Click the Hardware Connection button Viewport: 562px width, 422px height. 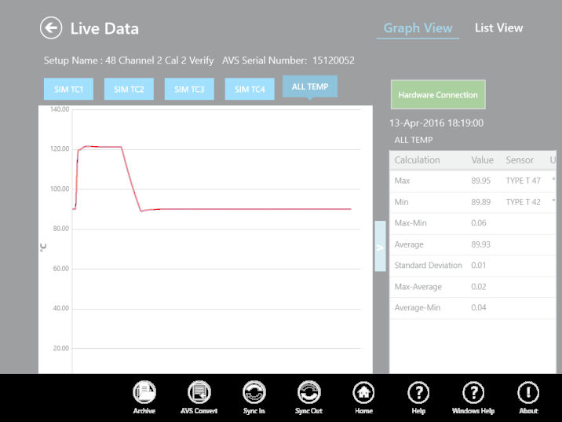coord(438,95)
